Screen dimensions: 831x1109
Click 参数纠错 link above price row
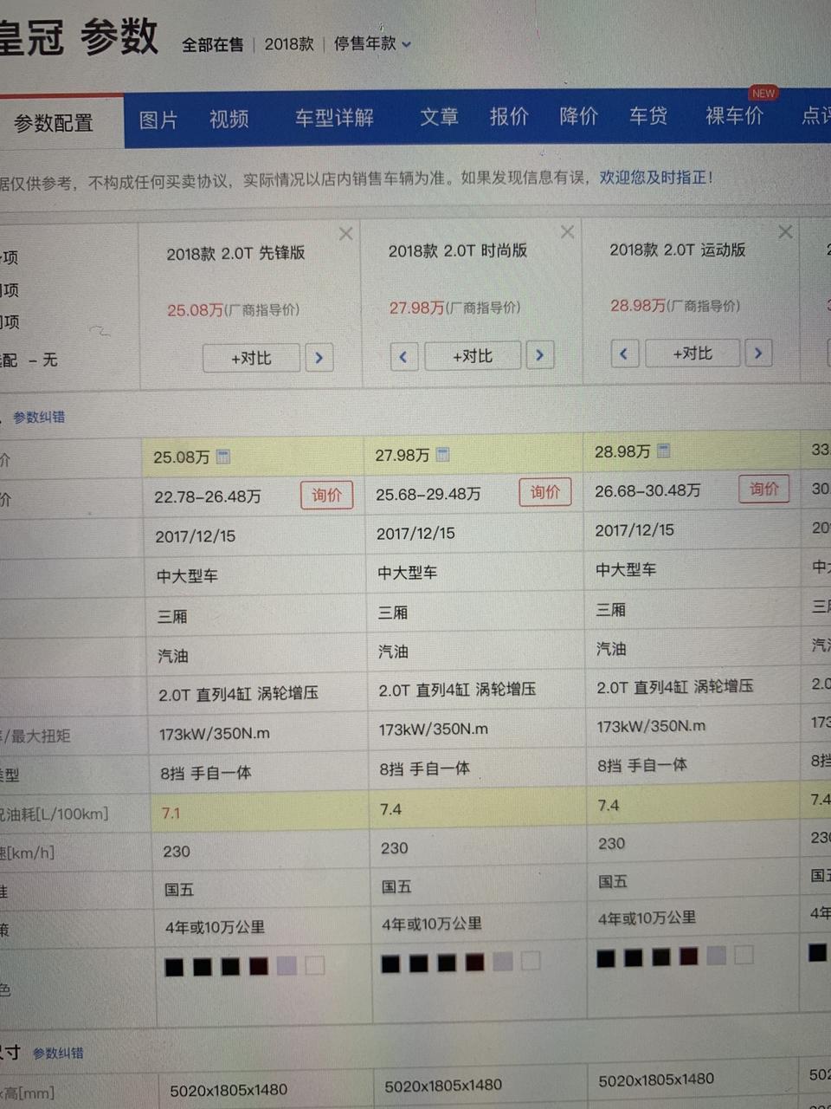tap(39, 418)
